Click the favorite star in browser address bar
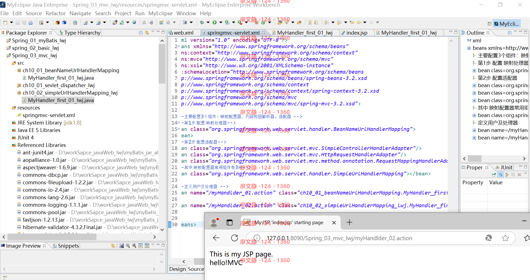Viewport: 530px width, 280px height. 505,238
